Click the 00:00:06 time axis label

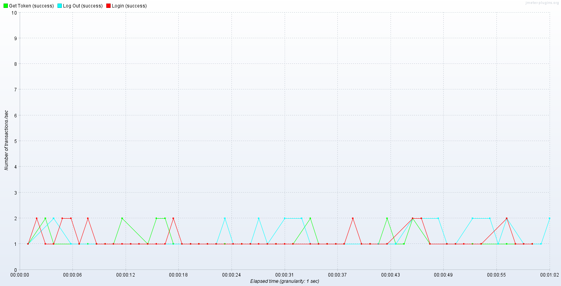[73, 275]
